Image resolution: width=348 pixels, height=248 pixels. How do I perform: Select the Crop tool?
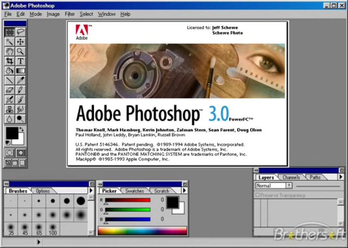pos(10,61)
